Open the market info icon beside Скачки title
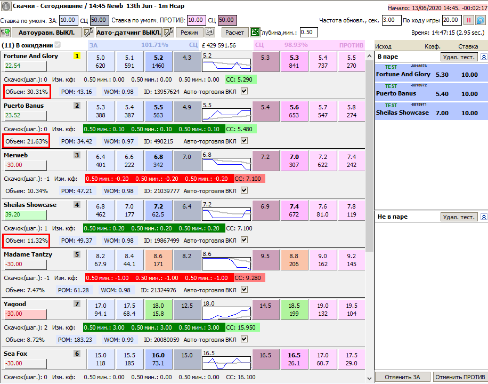Viewport: 488px width, 384px height. click(6, 6)
